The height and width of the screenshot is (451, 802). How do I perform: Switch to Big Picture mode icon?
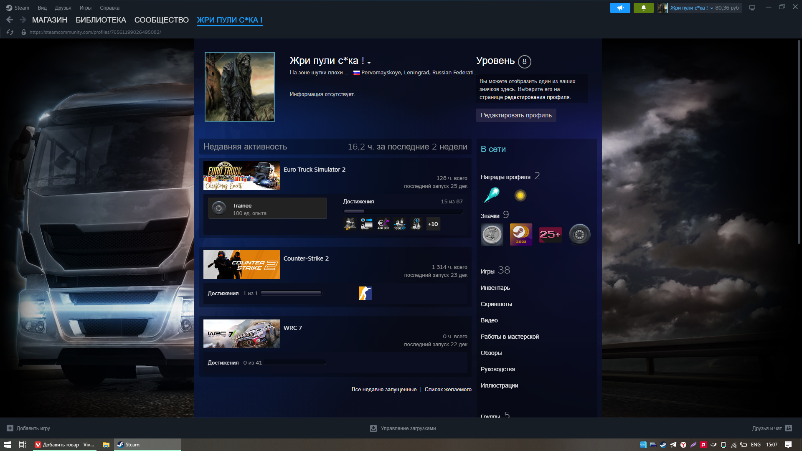(752, 8)
